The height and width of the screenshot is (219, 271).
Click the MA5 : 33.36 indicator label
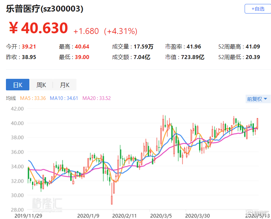pos(33,98)
